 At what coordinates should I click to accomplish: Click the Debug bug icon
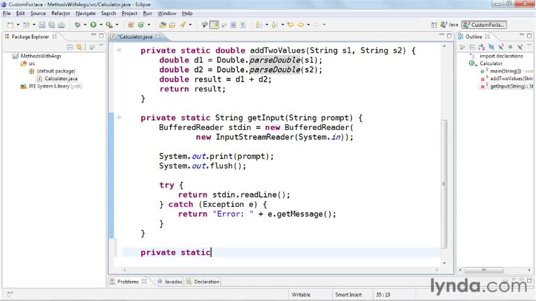(78, 25)
